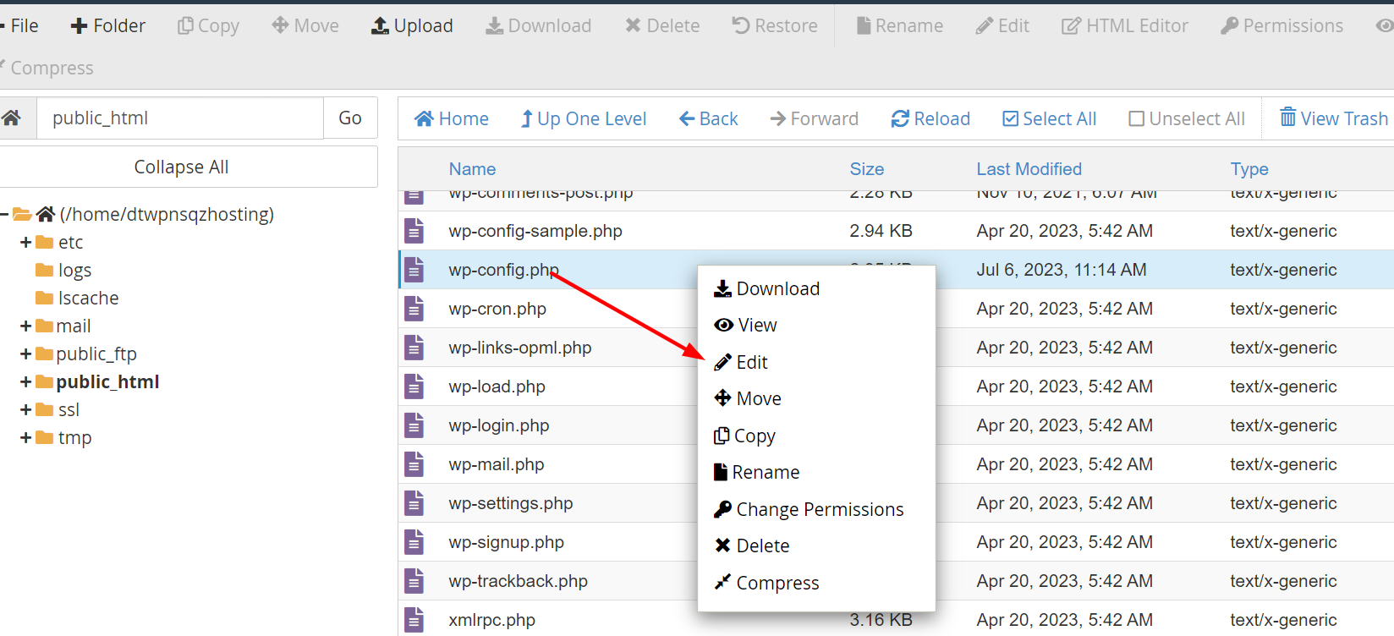Click Collapse All button

pyautogui.click(x=181, y=167)
